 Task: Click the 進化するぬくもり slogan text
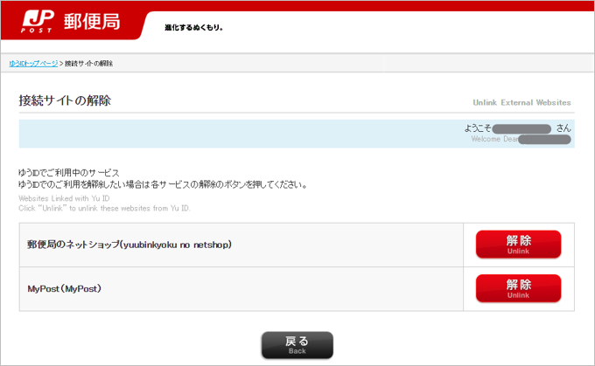194,28
